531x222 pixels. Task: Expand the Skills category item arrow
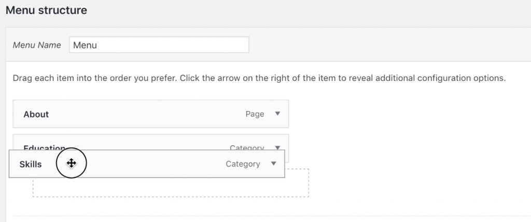tap(274, 164)
